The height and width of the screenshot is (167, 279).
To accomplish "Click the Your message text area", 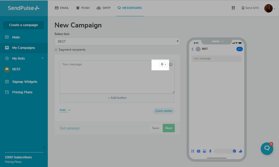I will [x=110, y=78].
